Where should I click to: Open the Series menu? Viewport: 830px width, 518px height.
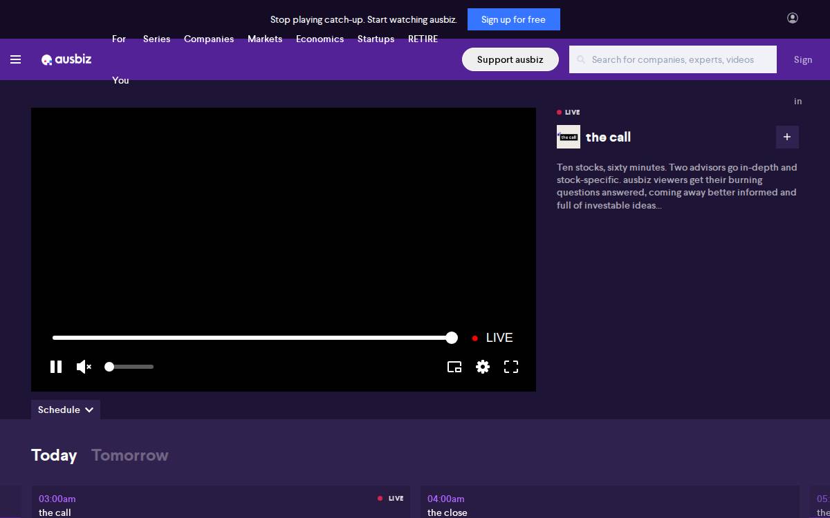(156, 39)
